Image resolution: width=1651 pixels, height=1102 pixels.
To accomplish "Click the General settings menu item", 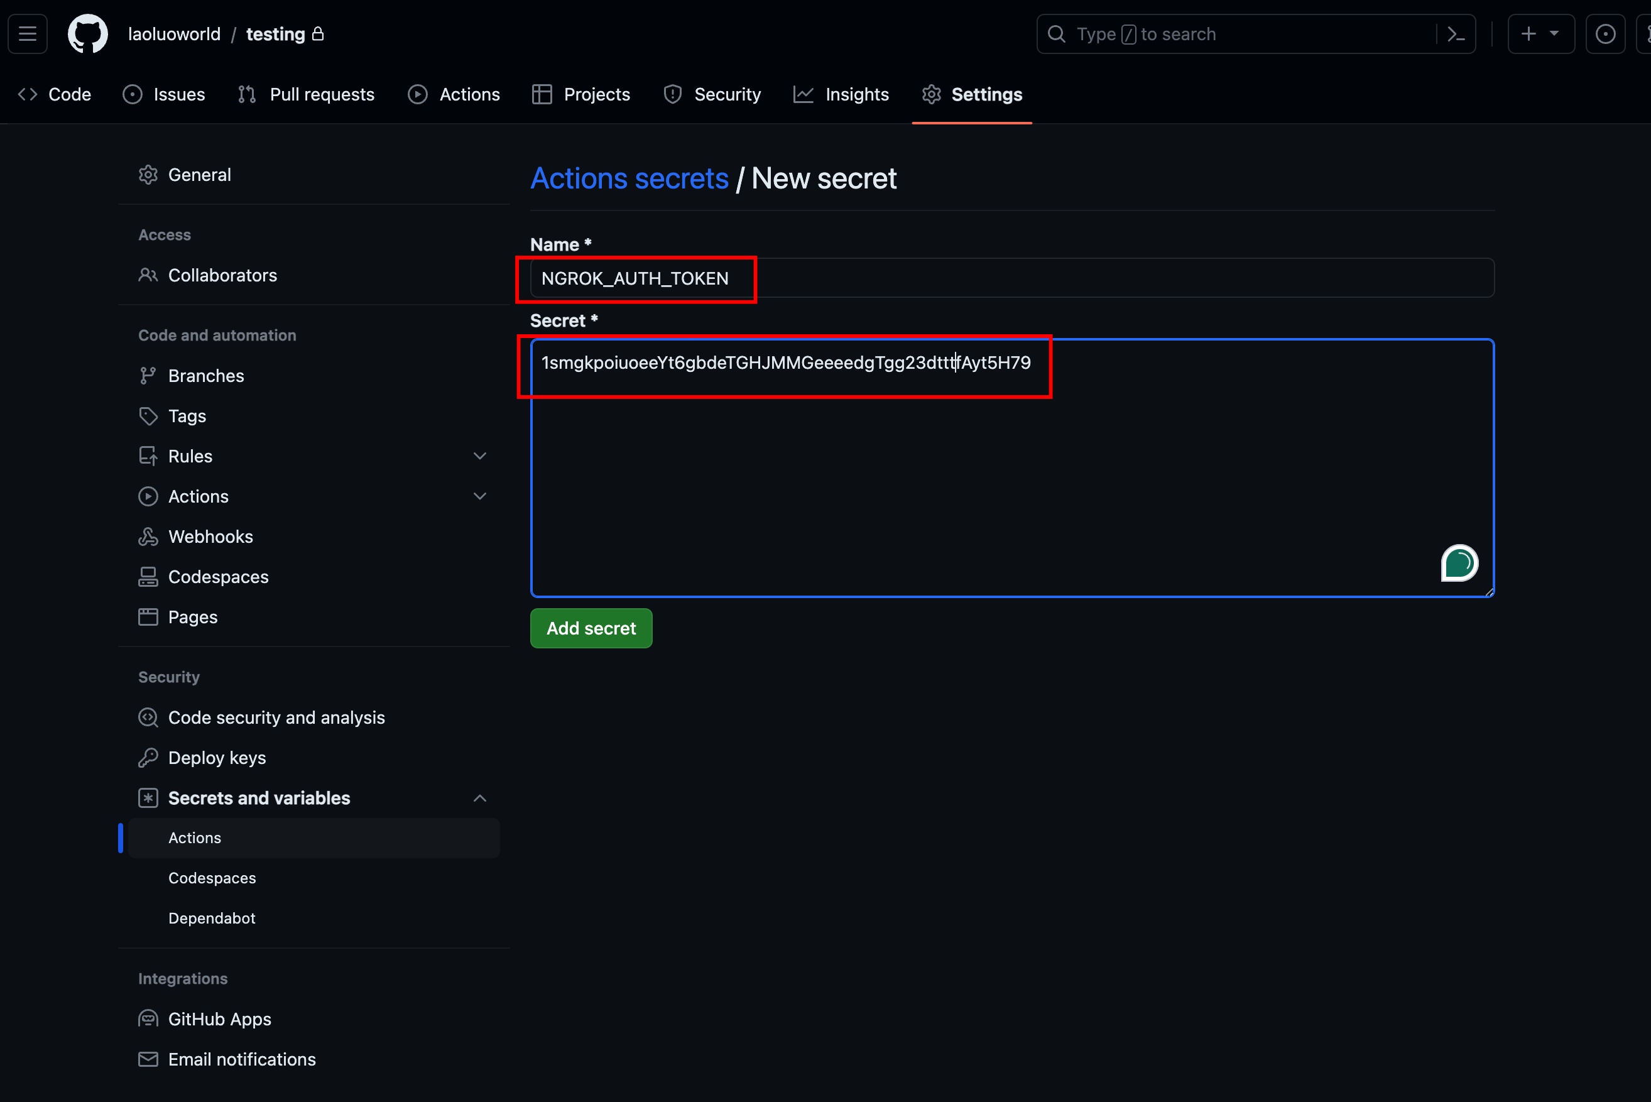I will click(x=199, y=175).
